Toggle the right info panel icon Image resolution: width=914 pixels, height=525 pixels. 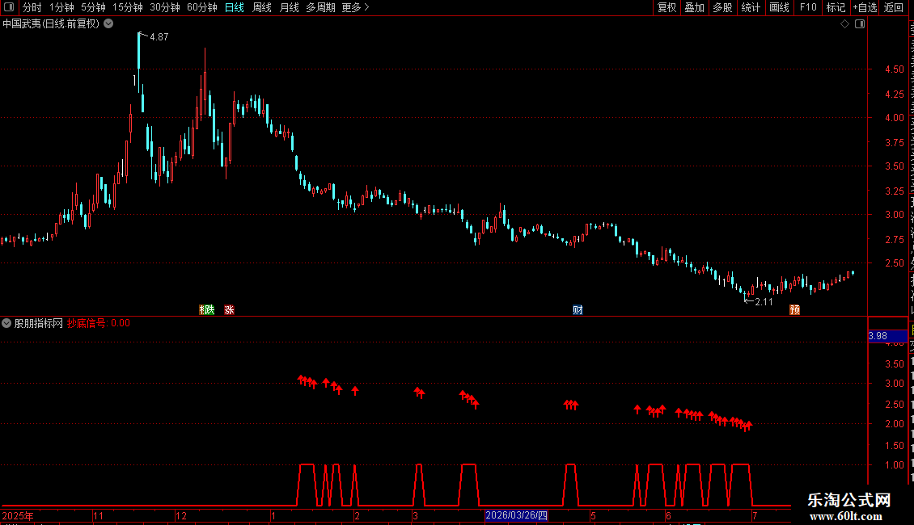coord(859,24)
